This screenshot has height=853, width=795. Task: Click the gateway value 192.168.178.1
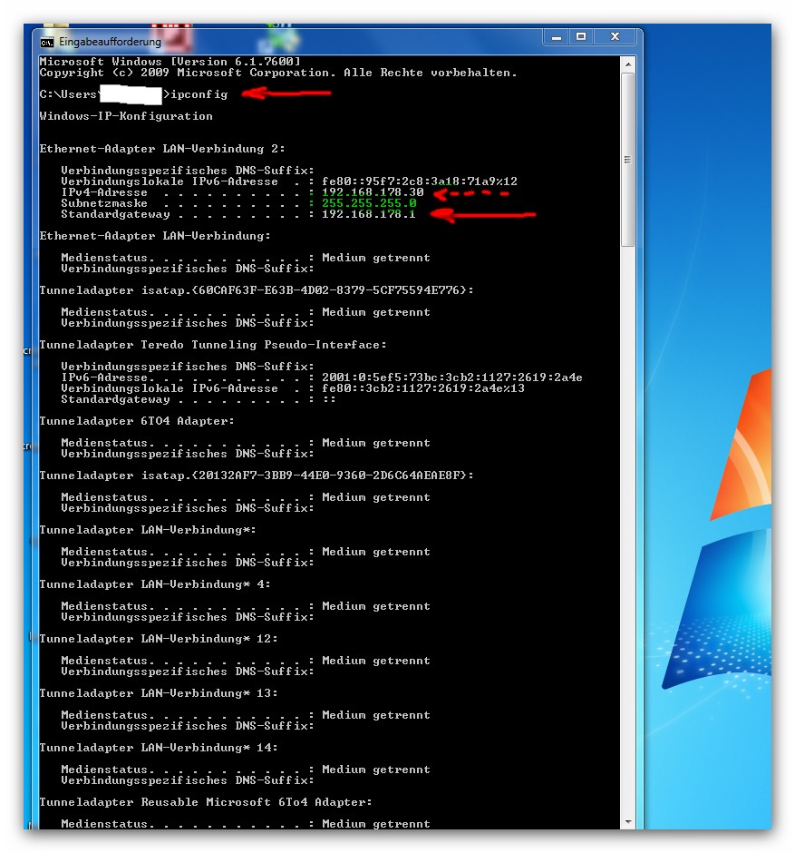tap(368, 214)
